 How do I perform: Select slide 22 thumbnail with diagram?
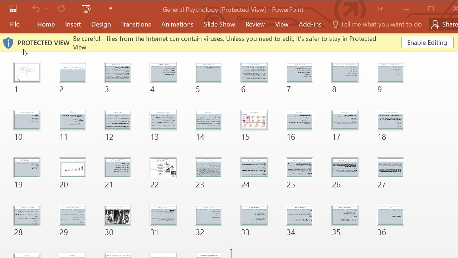point(163,168)
